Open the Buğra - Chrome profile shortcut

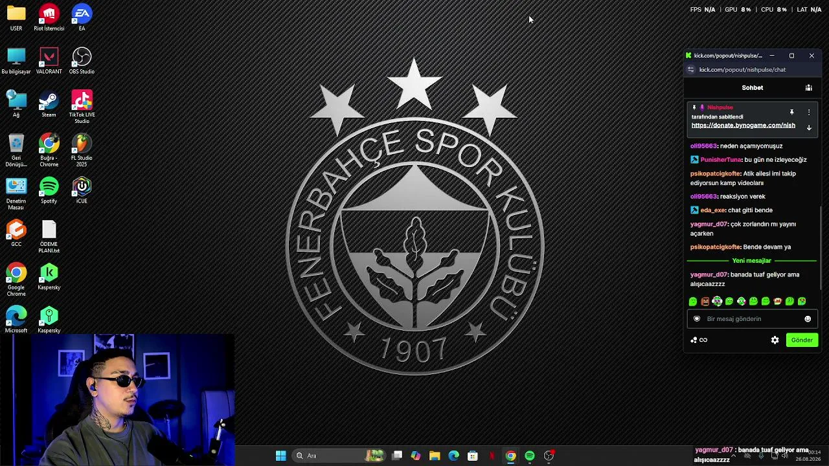49,150
